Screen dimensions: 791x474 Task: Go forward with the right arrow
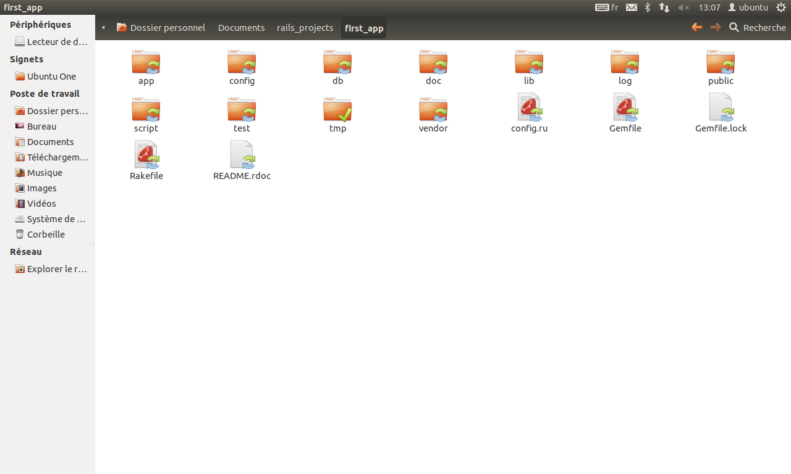[716, 27]
